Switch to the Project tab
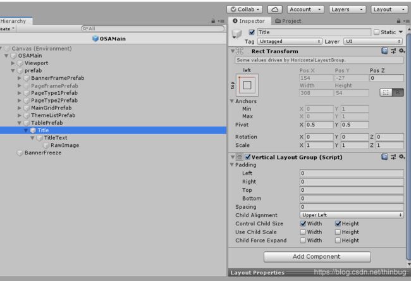411x281 pixels. pos(288,21)
